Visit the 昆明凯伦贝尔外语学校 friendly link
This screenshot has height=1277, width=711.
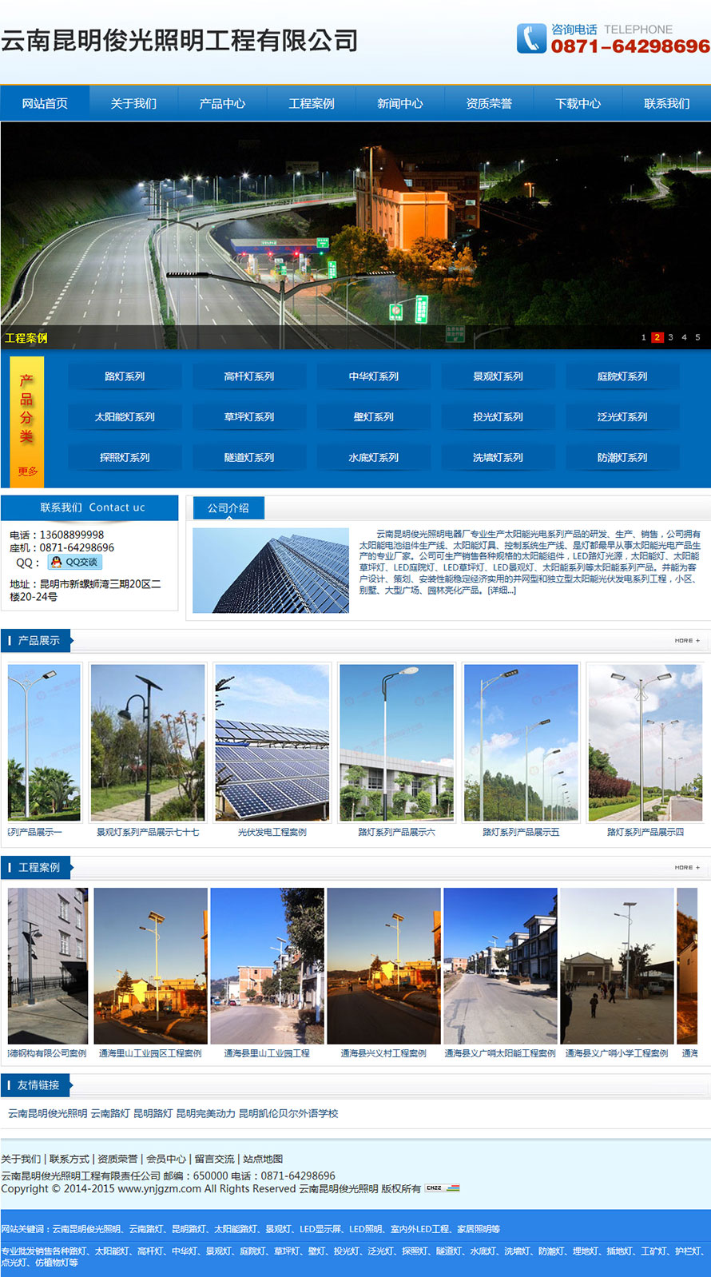coord(288,1113)
